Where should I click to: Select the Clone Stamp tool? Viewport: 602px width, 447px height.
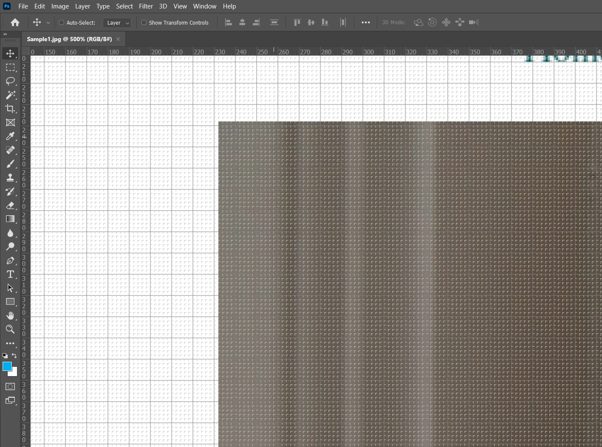(x=11, y=177)
